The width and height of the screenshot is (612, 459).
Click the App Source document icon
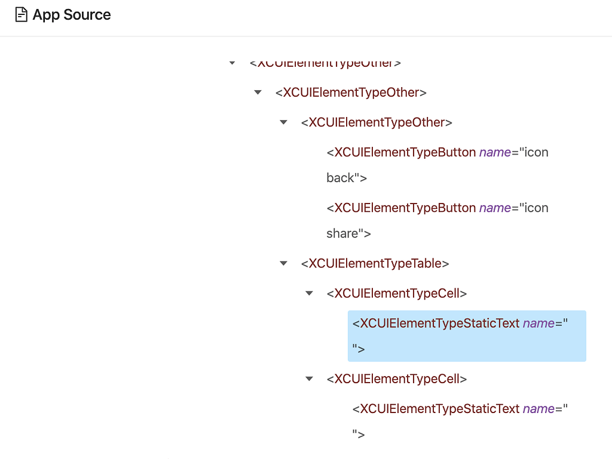[x=21, y=14]
